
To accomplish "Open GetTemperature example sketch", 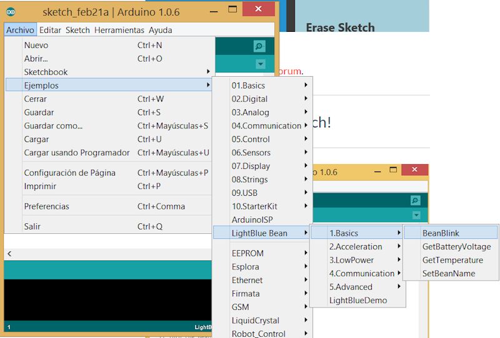I will tap(451, 260).
